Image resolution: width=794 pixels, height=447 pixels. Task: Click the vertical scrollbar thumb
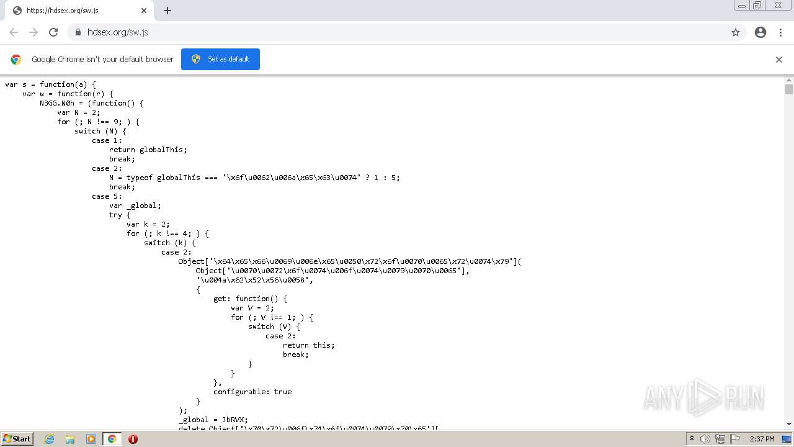(x=789, y=89)
